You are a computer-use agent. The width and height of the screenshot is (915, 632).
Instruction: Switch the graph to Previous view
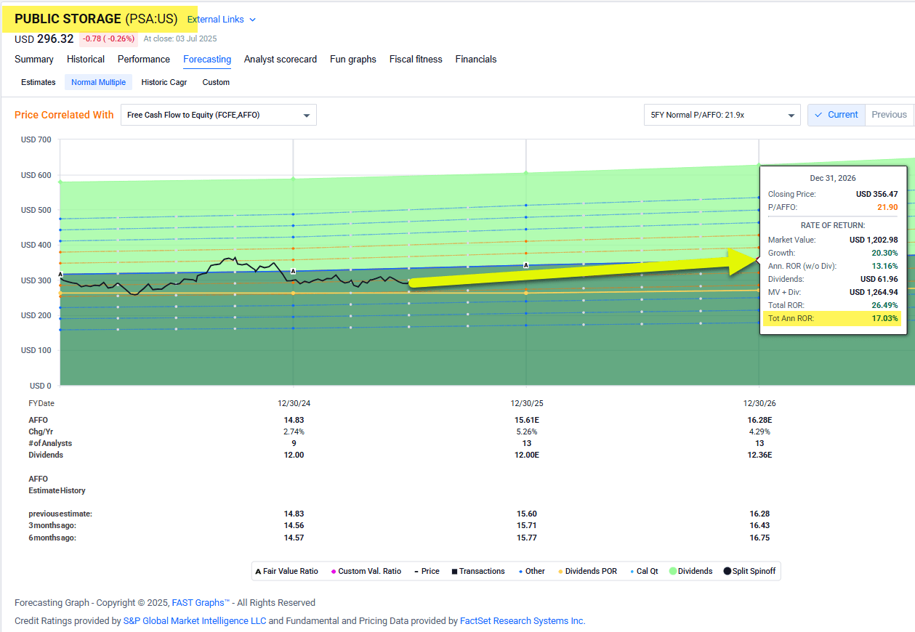pyautogui.click(x=888, y=114)
